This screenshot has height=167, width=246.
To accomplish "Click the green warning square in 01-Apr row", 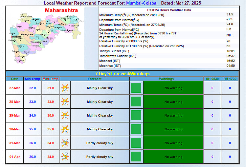I will click(136, 157).
